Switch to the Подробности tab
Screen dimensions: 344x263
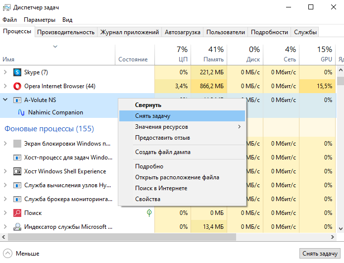[269, 32]
